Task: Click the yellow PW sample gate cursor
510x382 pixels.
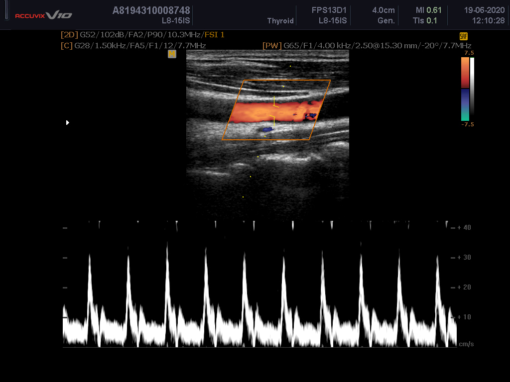Action: coord(273,111)
